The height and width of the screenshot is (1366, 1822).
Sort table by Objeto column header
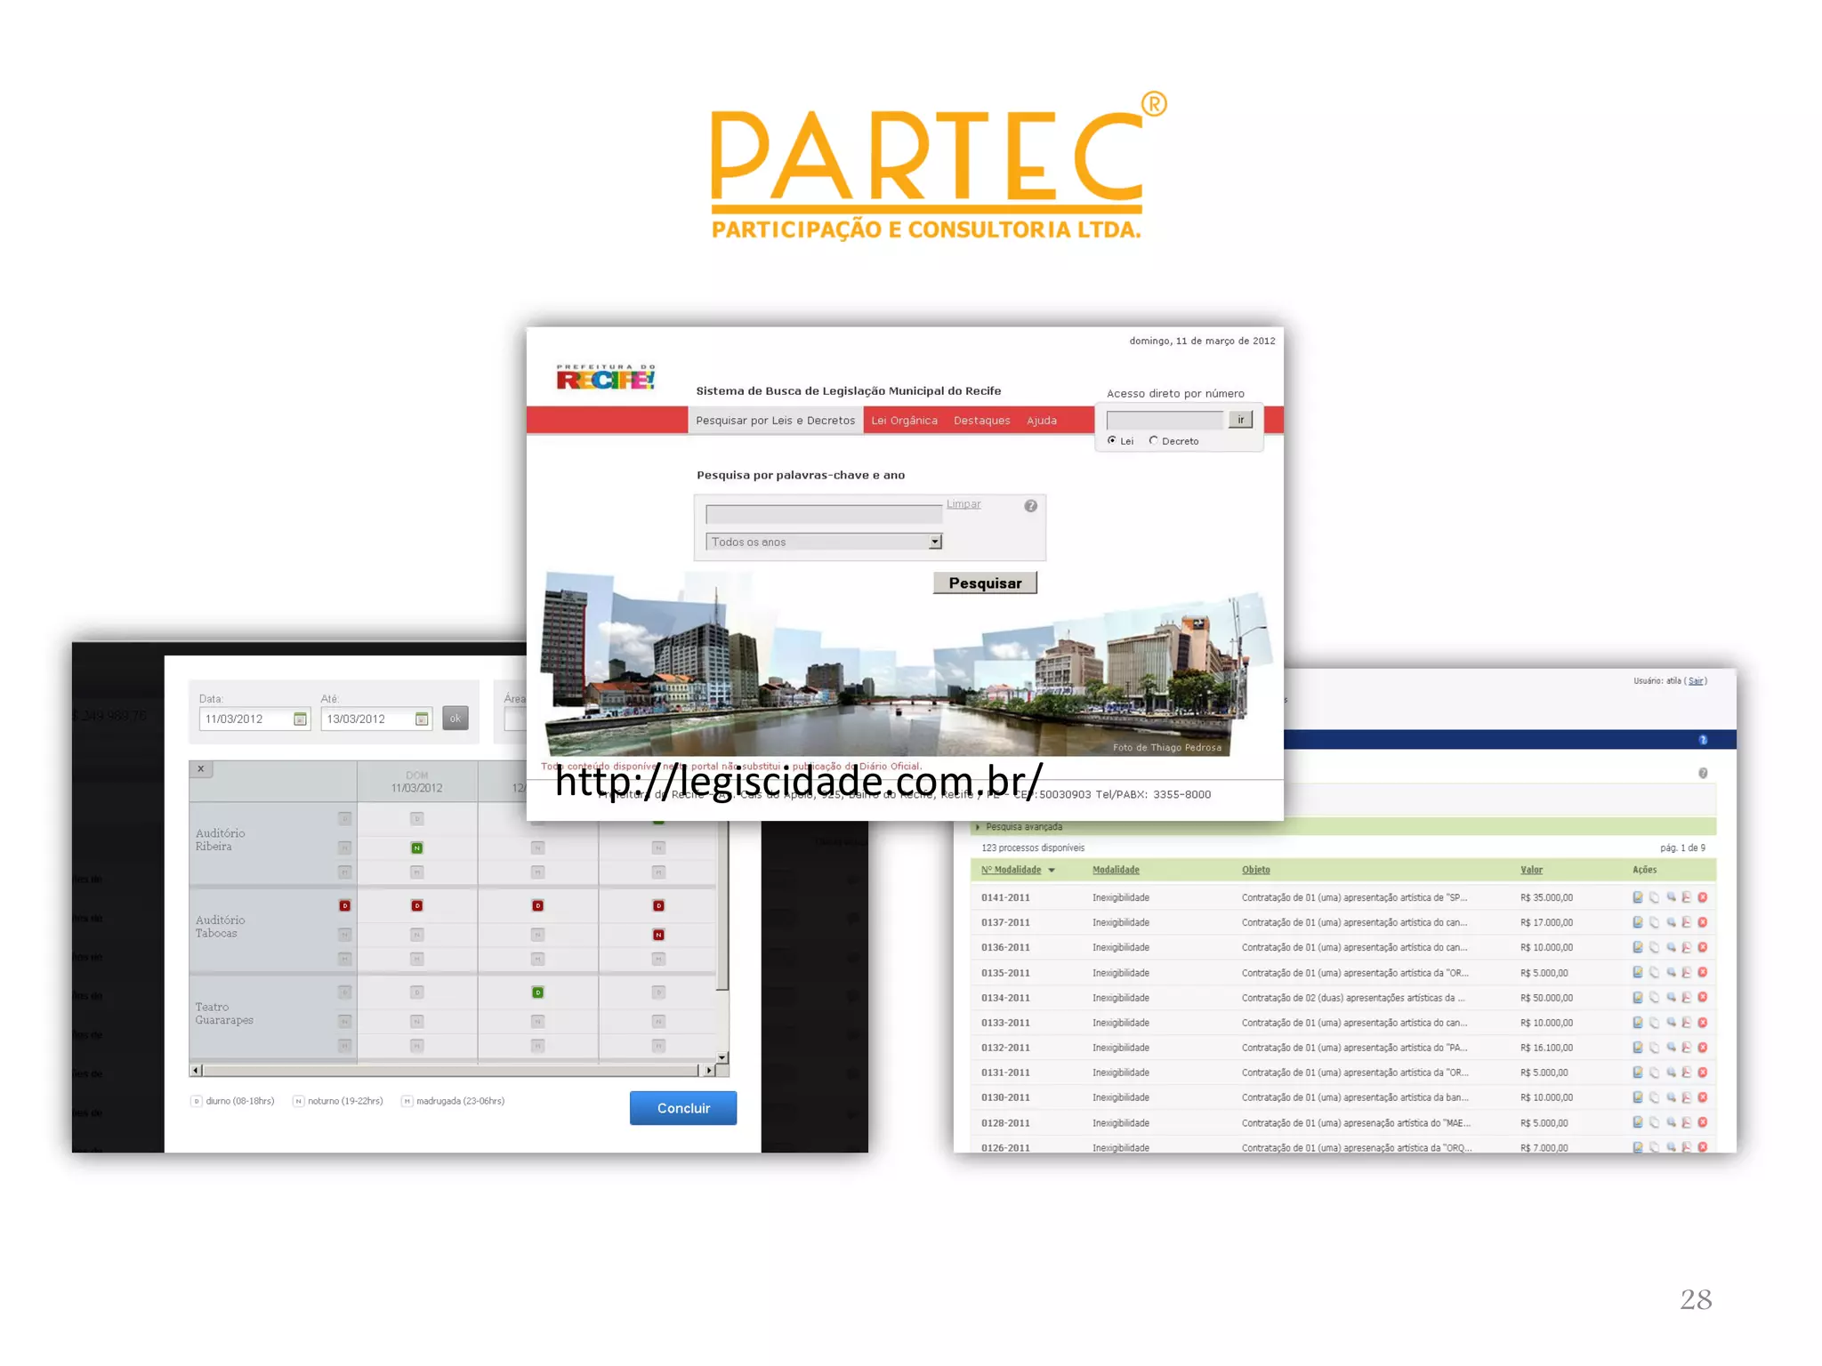(1255, 870)
